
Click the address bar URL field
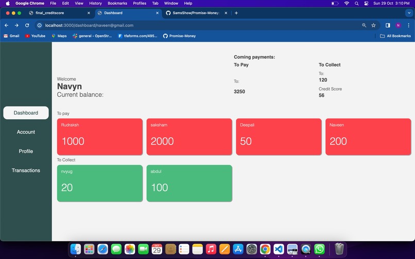(201, 25)
